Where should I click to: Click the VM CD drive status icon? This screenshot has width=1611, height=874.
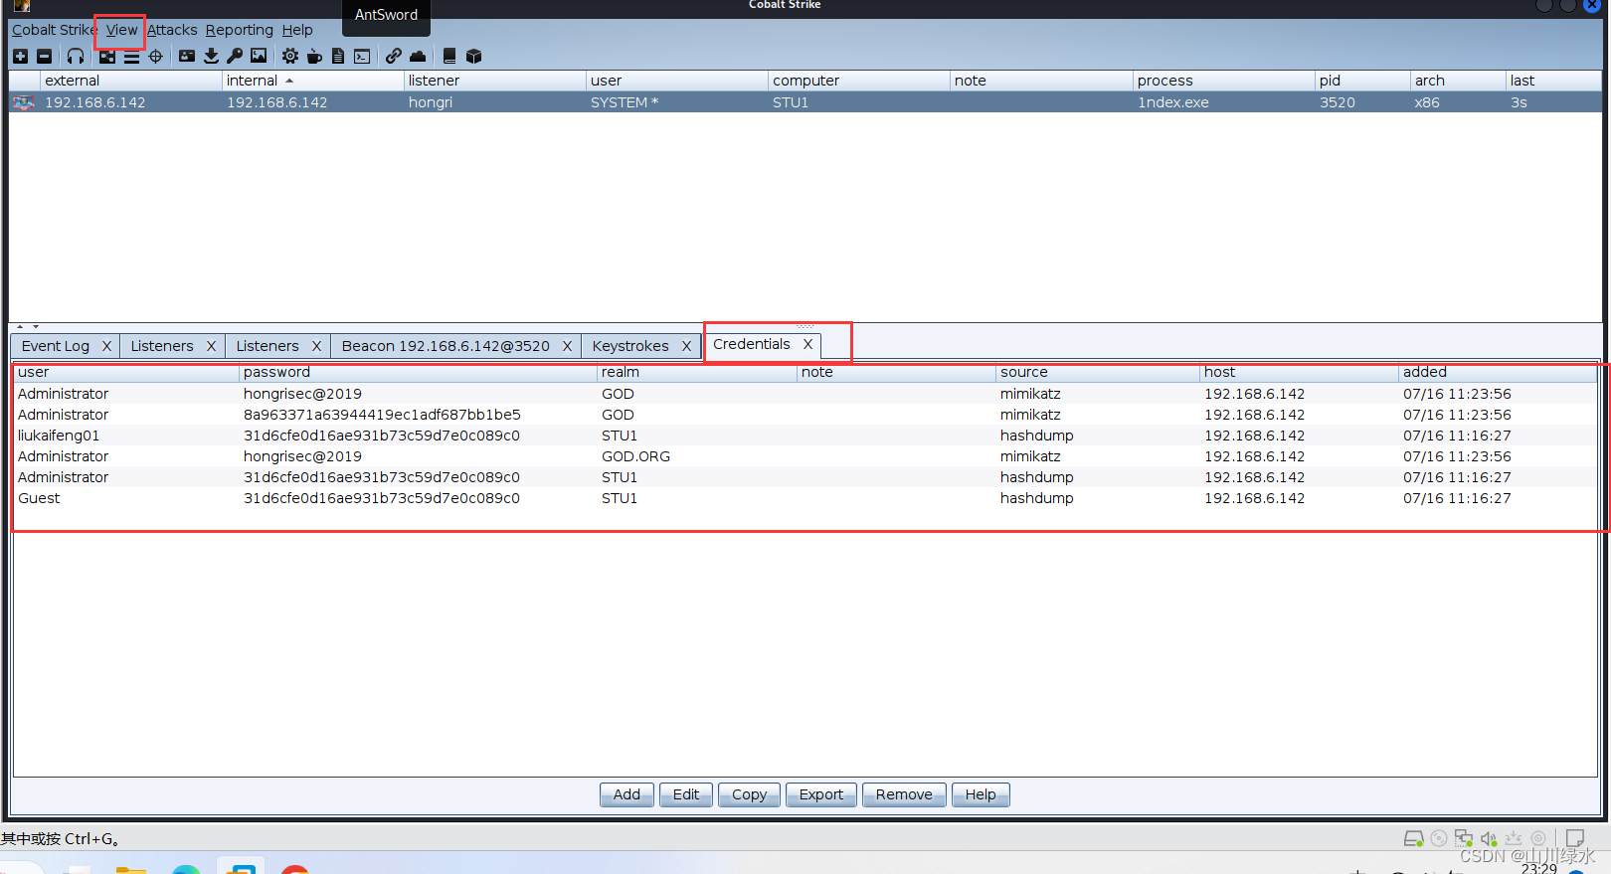point(1439,838)
